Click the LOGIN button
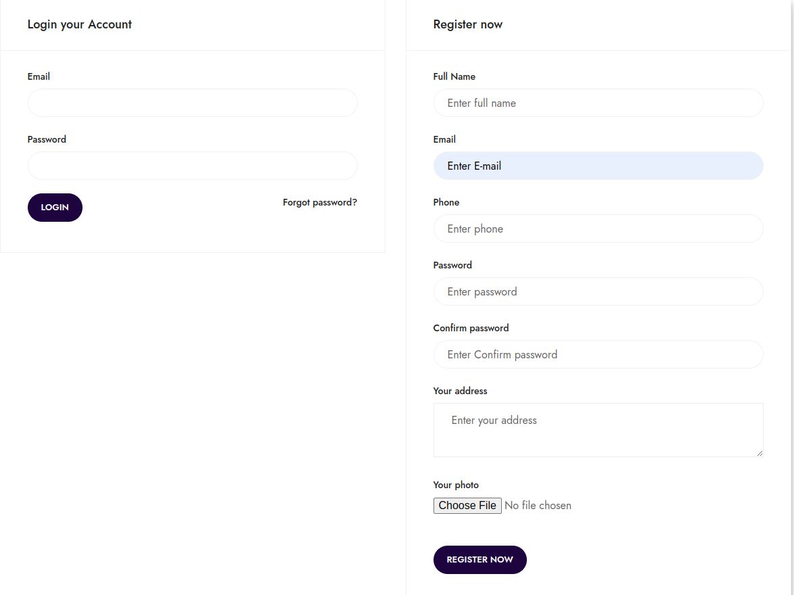794x595 pixels. coord(55,208)
